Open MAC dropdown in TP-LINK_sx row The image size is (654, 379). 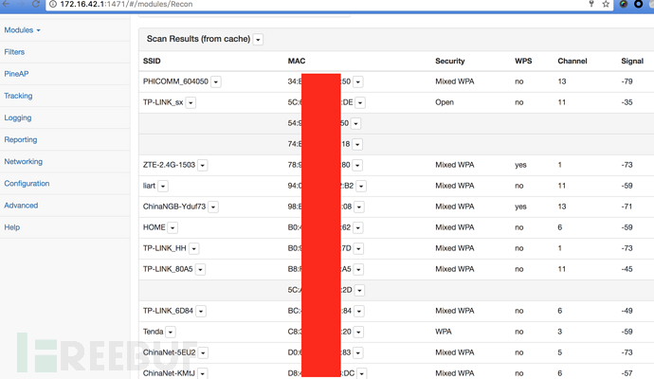click(x=360, y=102)
